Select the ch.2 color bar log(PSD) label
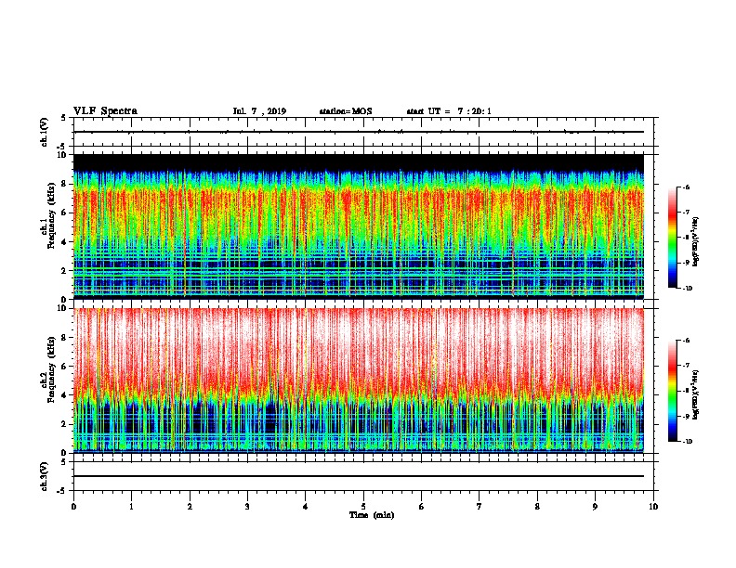 (x=696, y=394)
